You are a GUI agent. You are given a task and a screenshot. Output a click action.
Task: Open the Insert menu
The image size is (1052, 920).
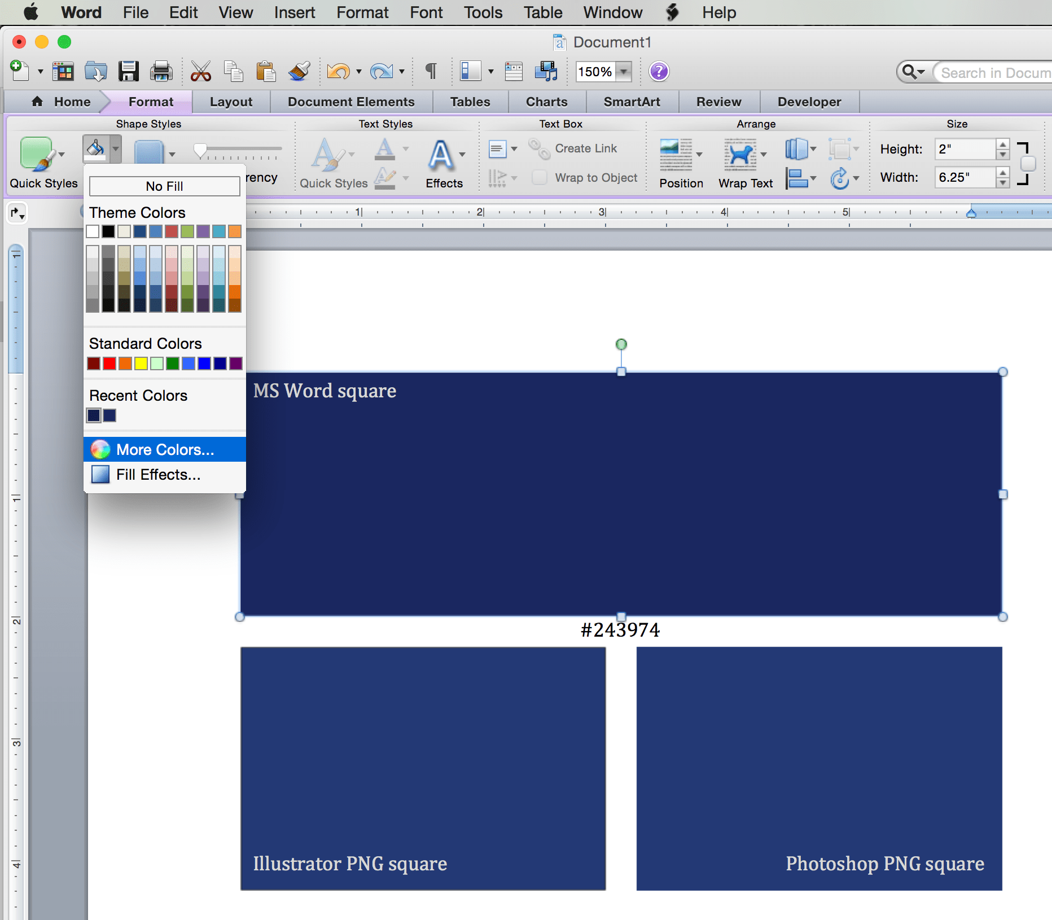tap(295, 12)
